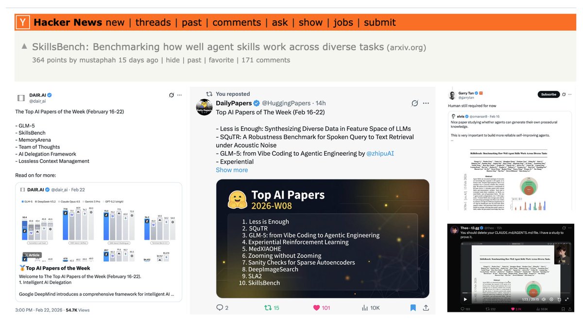Image resolution: width=583 pixels, height=324 pixels.
Task: Open more options on DailyPapers post
Action: click(x=426, y=103)
